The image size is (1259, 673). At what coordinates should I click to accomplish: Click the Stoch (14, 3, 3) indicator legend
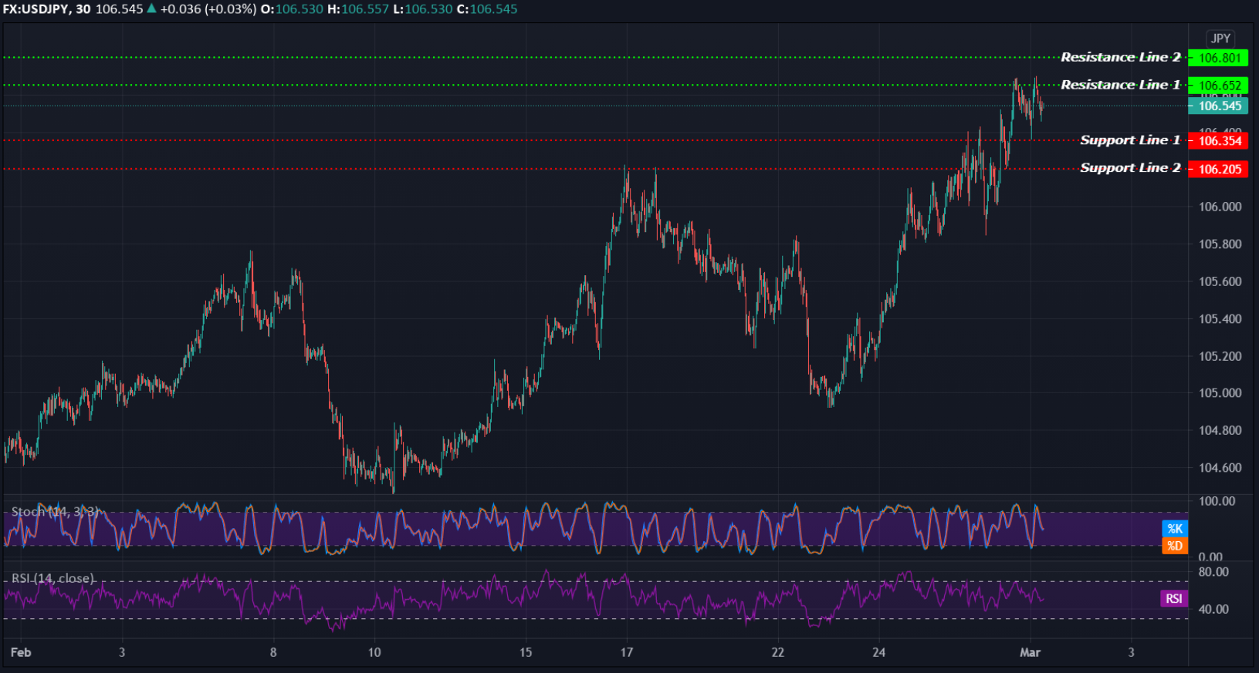click(55, 512)
